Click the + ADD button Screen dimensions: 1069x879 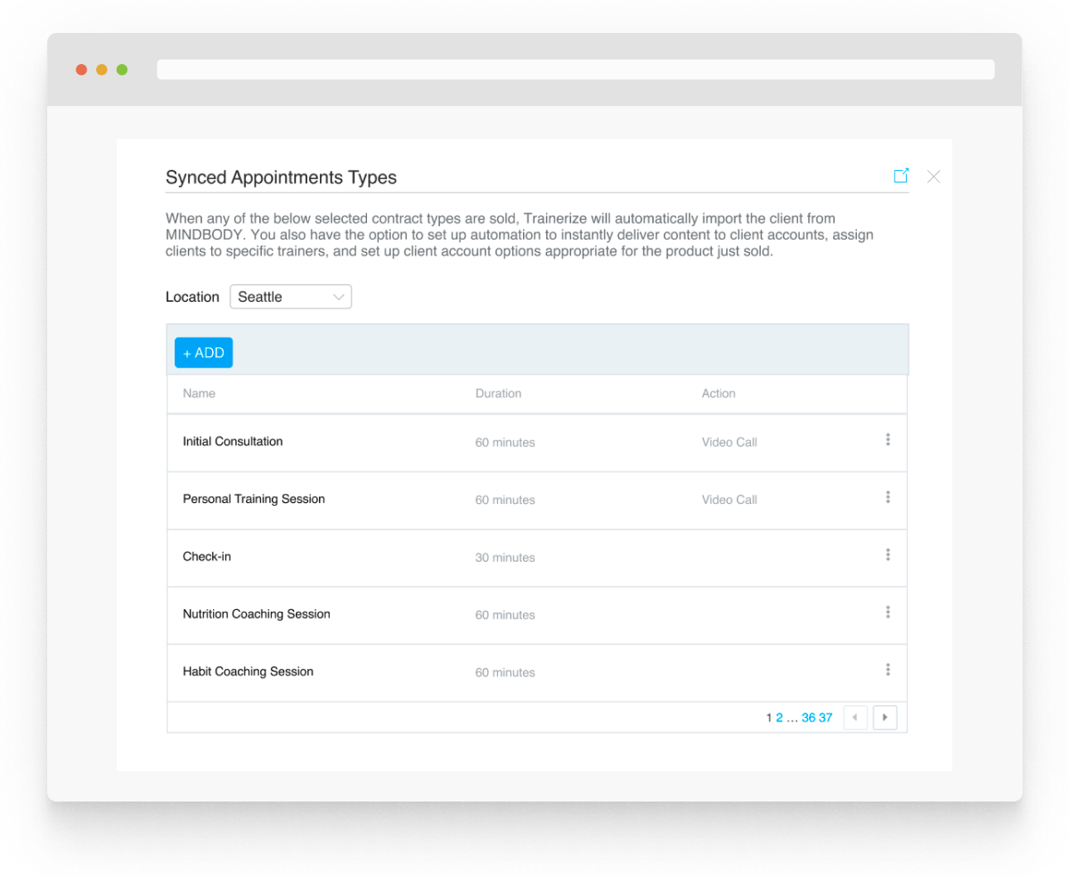(x=203, y=353)
